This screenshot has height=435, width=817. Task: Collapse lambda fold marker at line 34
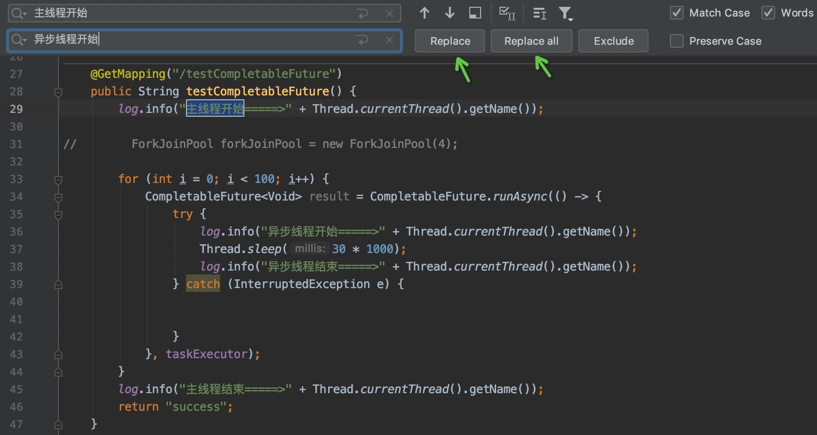point(58,198)
